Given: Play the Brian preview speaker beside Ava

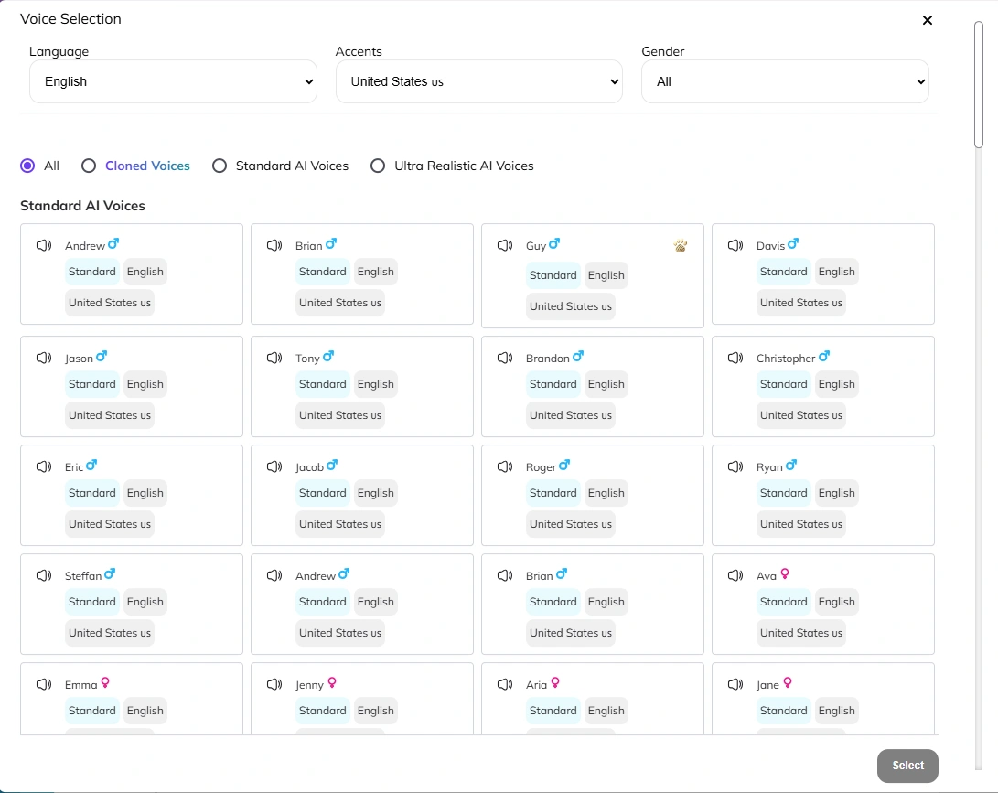Looking at the screenshot, I should pyautogui.click(x=505, y=576).
